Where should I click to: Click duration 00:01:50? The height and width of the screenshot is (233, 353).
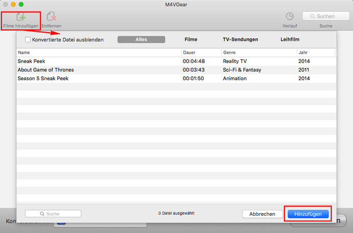(193, 78)
